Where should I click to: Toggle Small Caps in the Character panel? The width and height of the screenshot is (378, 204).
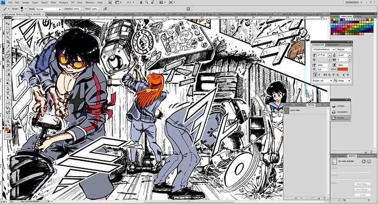pyautogui.click(x=329, y=75)
